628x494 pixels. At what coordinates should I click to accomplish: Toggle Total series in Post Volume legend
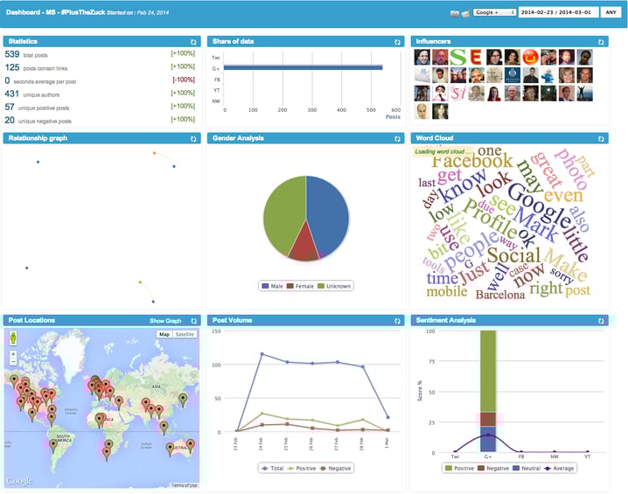tap(272, 469)
